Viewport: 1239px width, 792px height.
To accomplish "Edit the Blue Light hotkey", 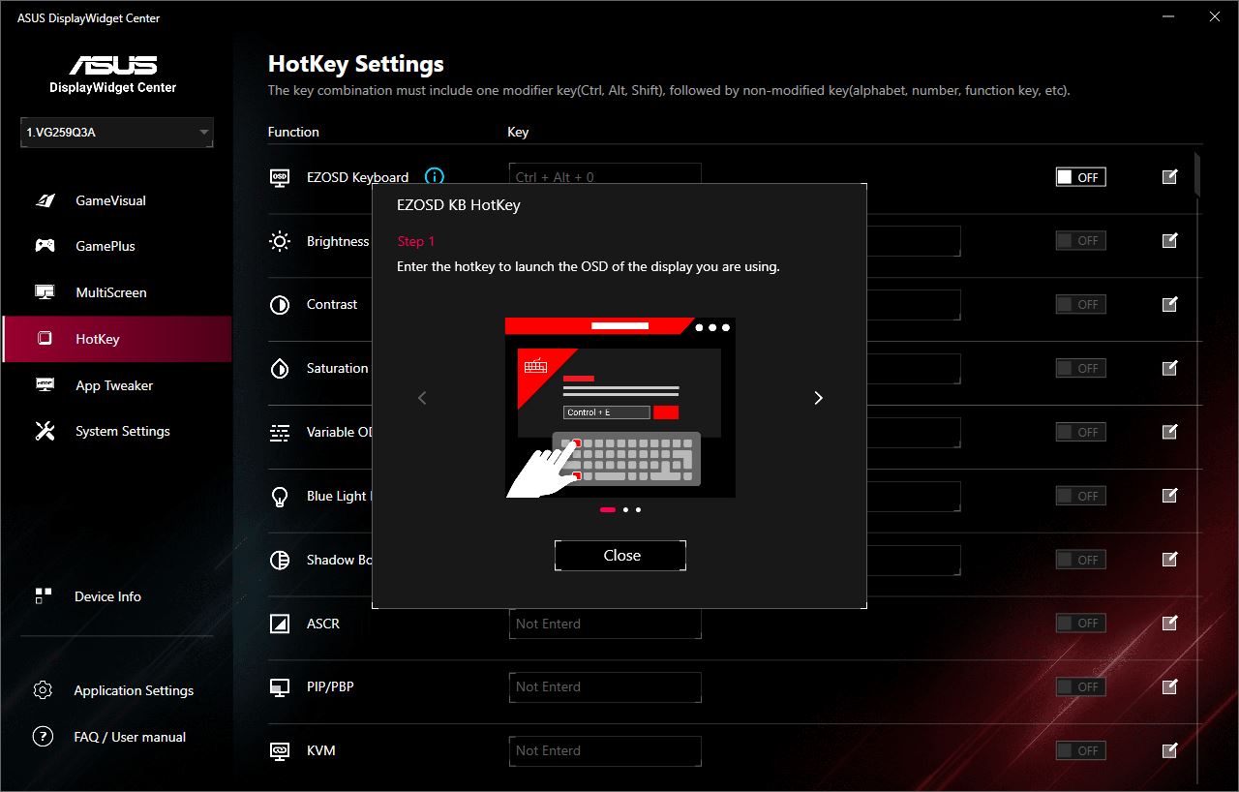I will point(1169,496).
